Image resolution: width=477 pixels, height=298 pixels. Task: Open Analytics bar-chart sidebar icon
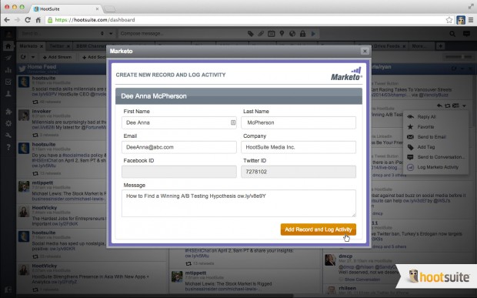[8, 70]
